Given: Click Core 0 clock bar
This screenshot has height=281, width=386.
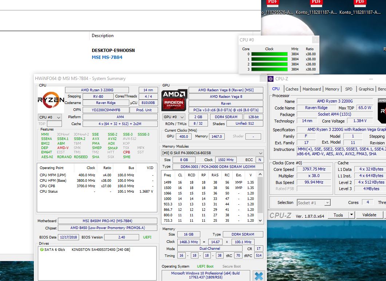Looking at the screenshot, I should click(x=269, y=54).
